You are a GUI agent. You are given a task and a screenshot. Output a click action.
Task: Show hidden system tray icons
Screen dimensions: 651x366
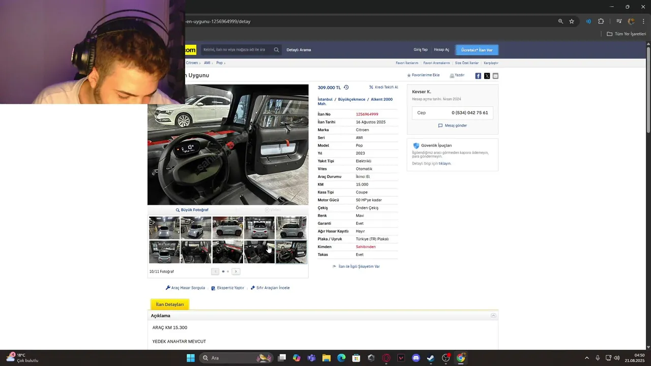(586, 358)
